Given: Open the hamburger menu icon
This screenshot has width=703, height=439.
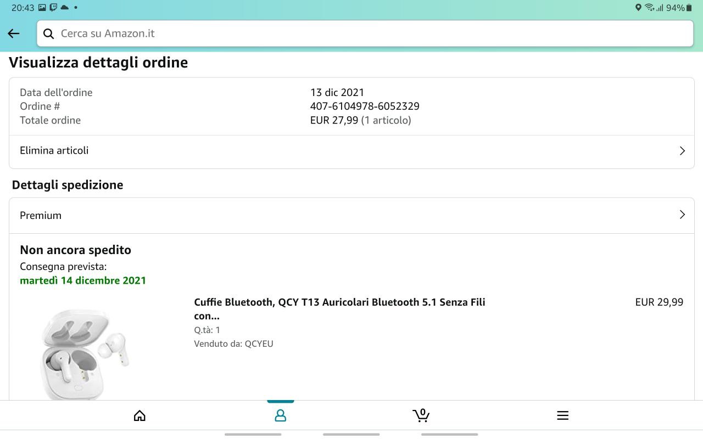Looking at the screenshot, I should pos(562,415).
